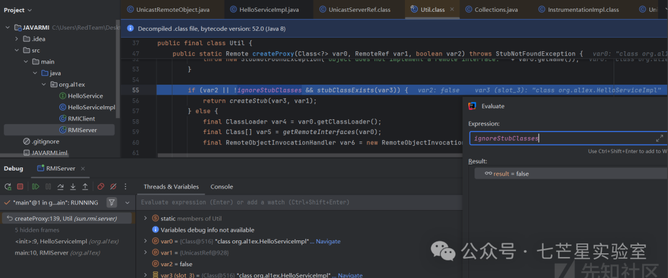Switch to HelloServiceImpl.java editor tab

264,9
